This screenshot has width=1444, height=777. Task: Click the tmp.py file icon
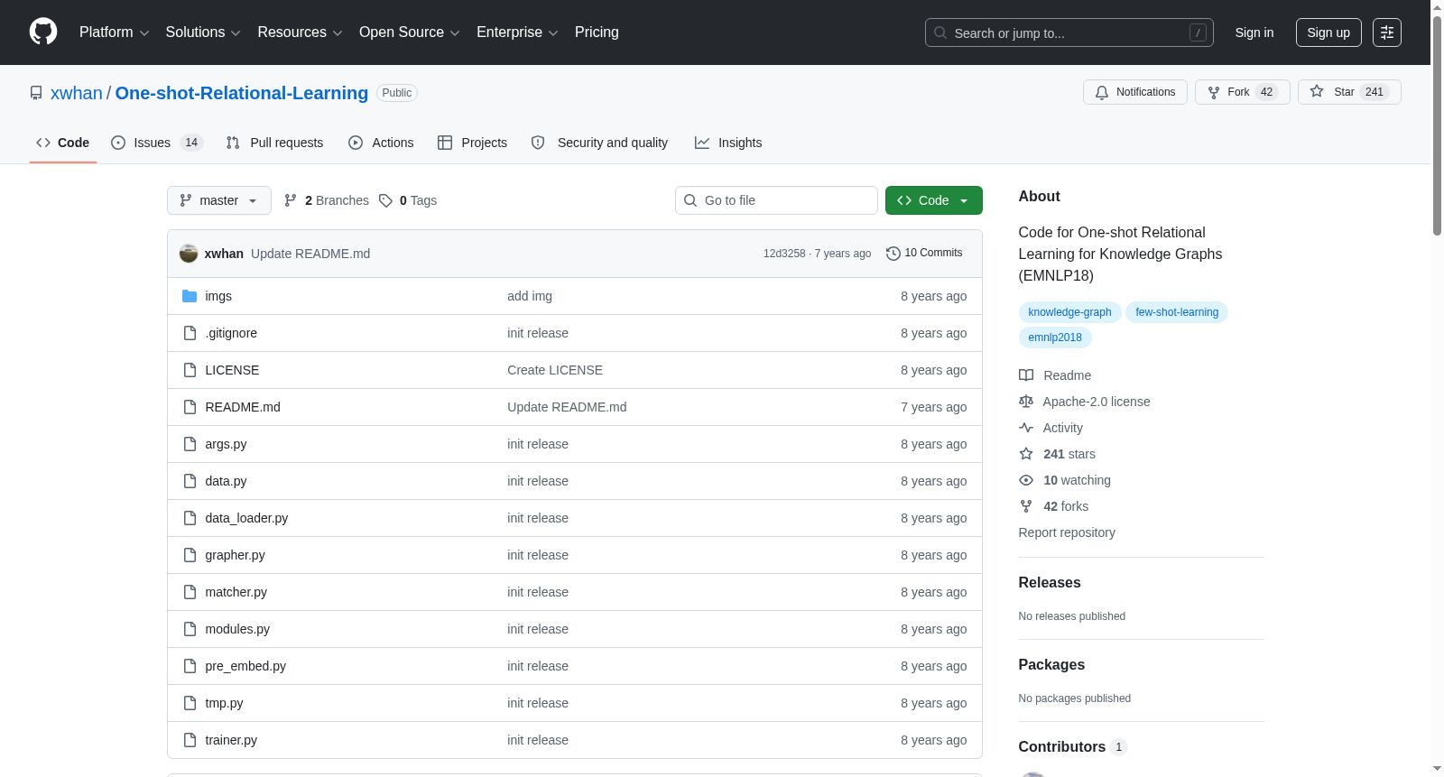point(190,703)
